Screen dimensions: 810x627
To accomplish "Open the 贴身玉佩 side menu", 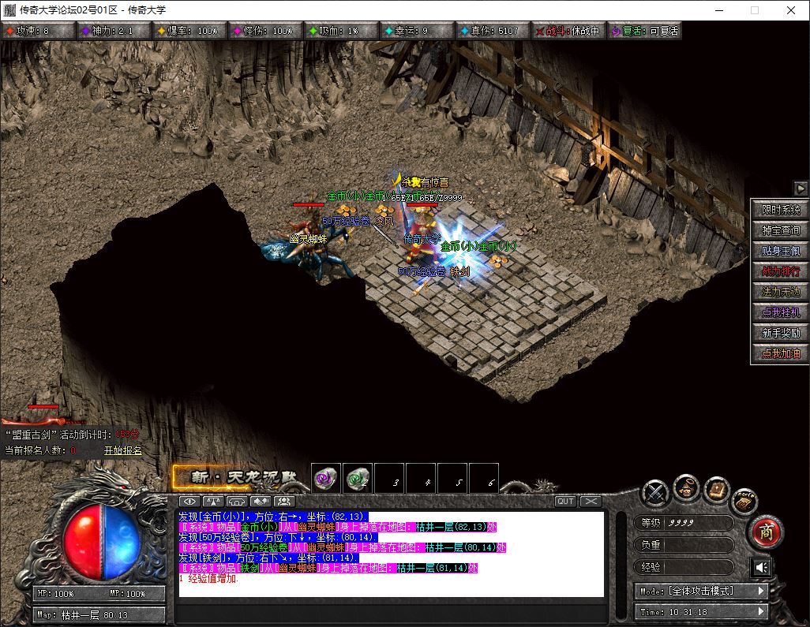I will coord(781,251).
